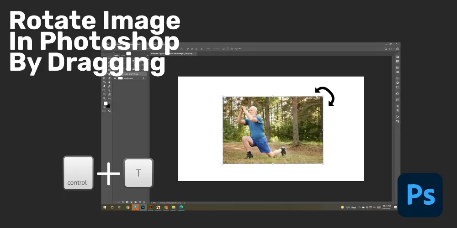This screenshot has width=457, height=228.
Task: Click the background black color swatch
Action: pos(108,106)
